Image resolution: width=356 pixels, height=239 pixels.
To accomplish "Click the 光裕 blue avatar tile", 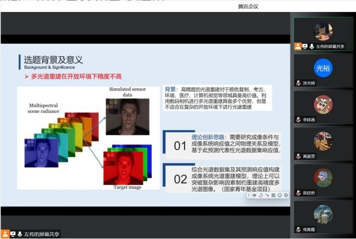I will (x=323, y=68).
